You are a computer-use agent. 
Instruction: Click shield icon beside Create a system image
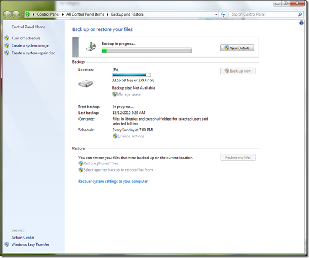[x=7, y=45]
